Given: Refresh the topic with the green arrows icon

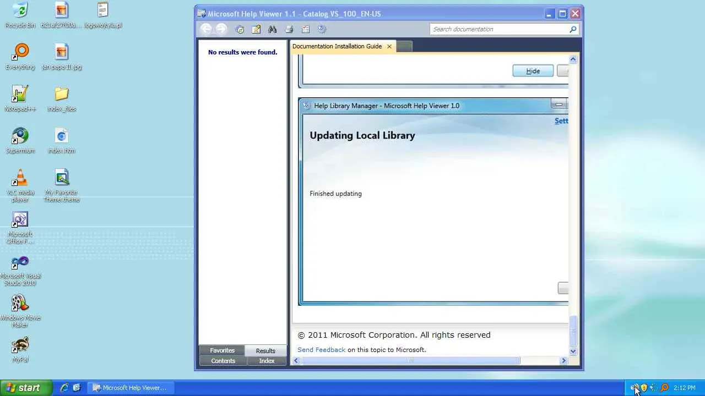Looking at the screenshot, I should pos(240,30).
